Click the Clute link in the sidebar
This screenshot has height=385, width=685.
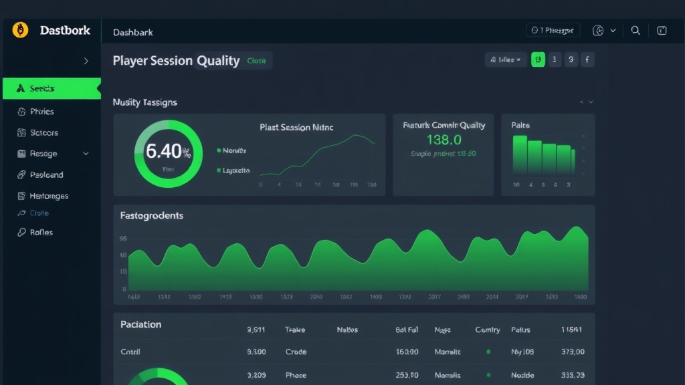click(39, 213)
